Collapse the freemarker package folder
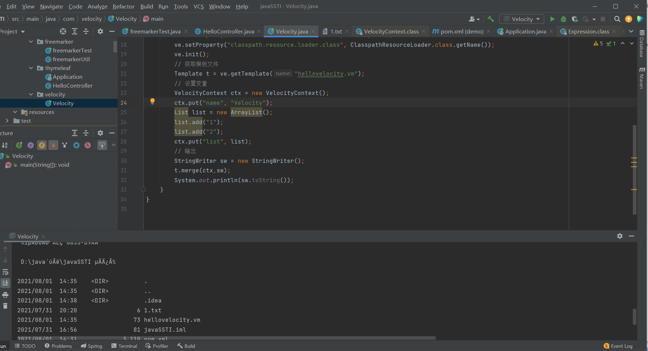The width and height of the screenshot is (648, 351). point(31,42)
